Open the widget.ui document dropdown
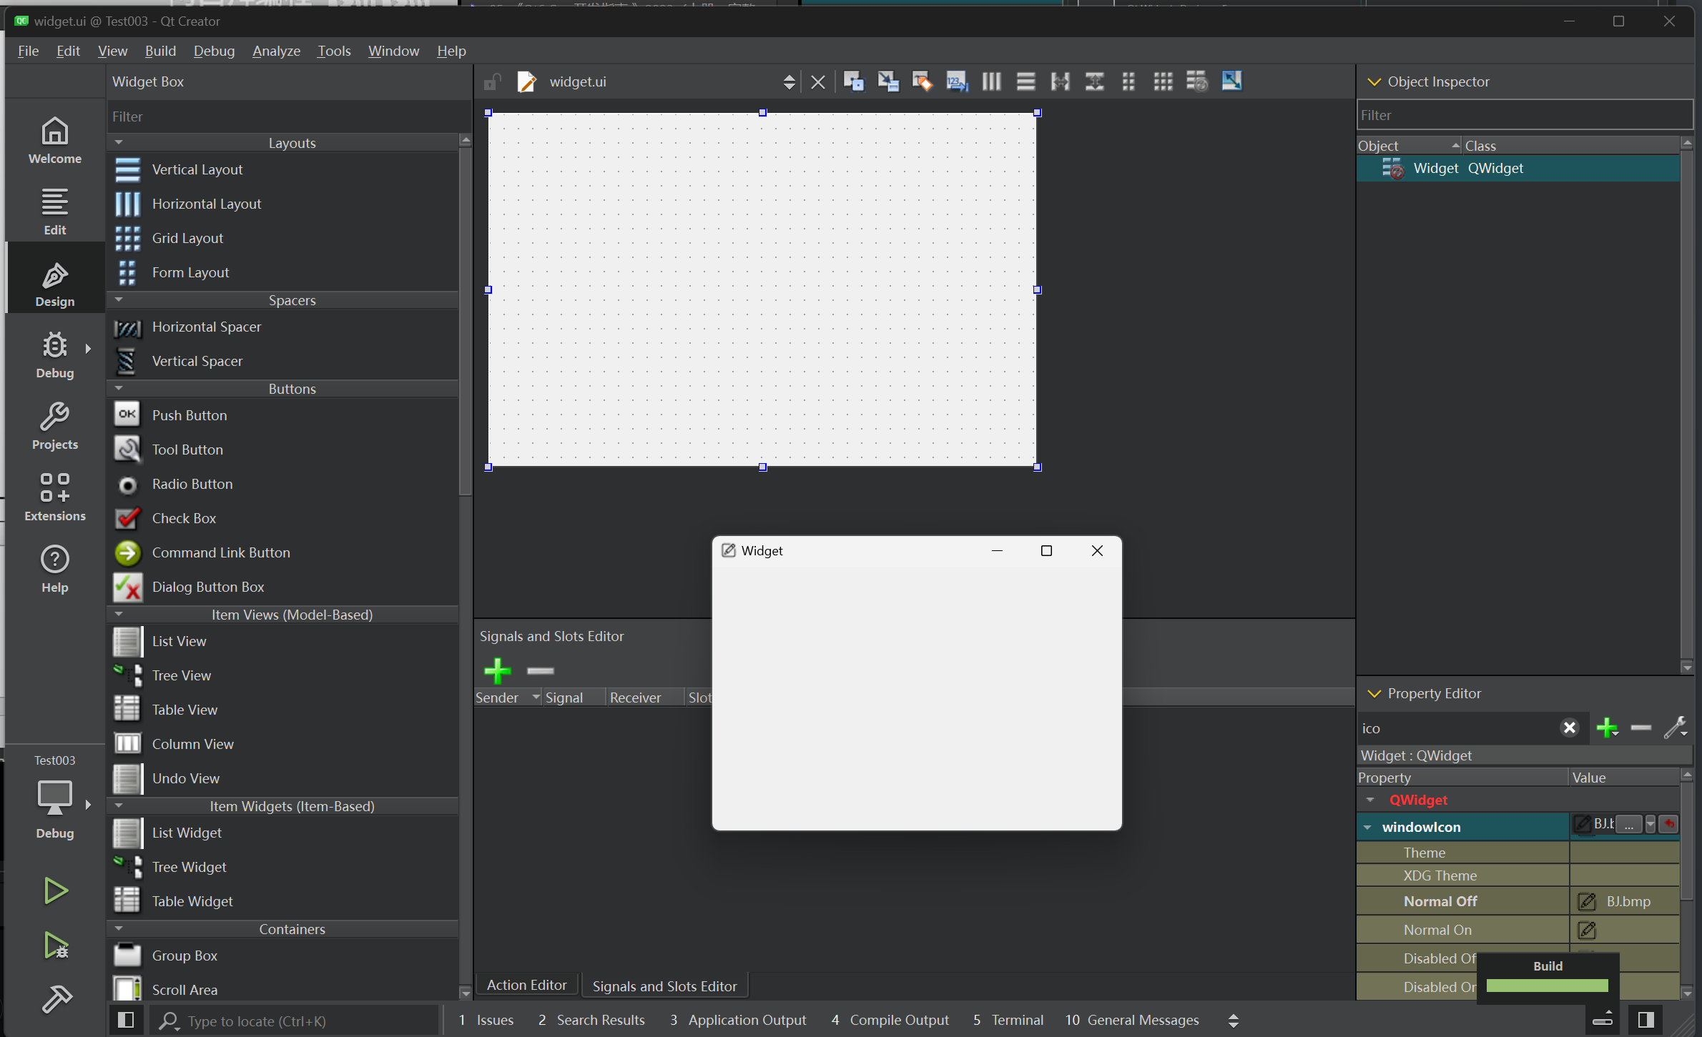The height and width of the screenshot is (1037, 1702). click(x=789, y=81)
